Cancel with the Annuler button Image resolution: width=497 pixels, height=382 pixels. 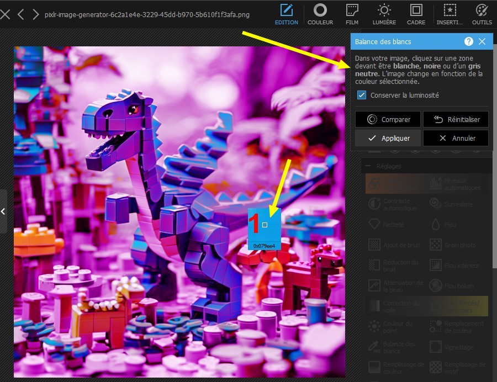click(x=456, y=138)
